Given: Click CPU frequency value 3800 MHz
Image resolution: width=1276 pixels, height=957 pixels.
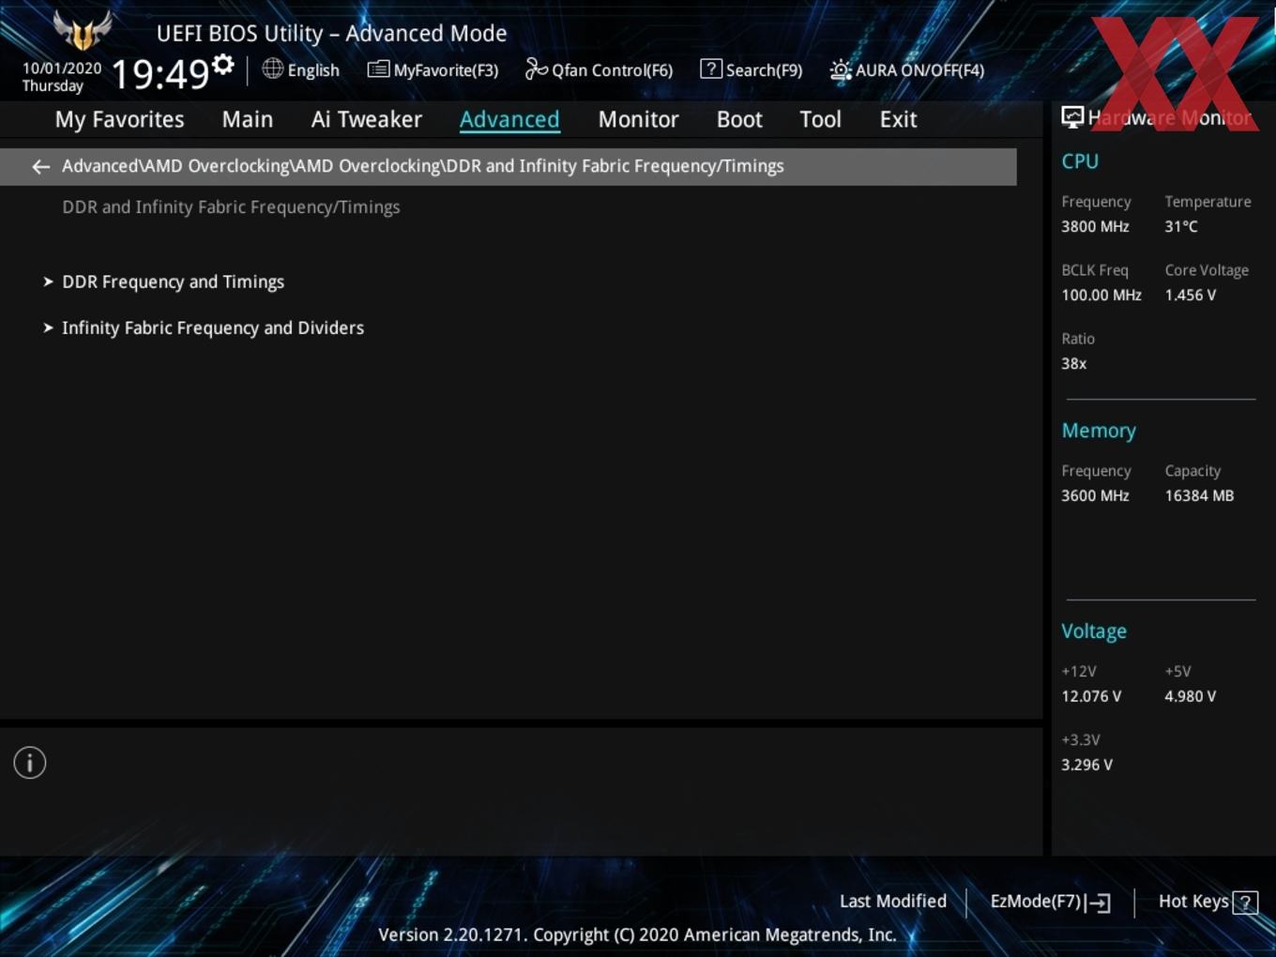Looking at the screenshot, I should pos(1095,226).
